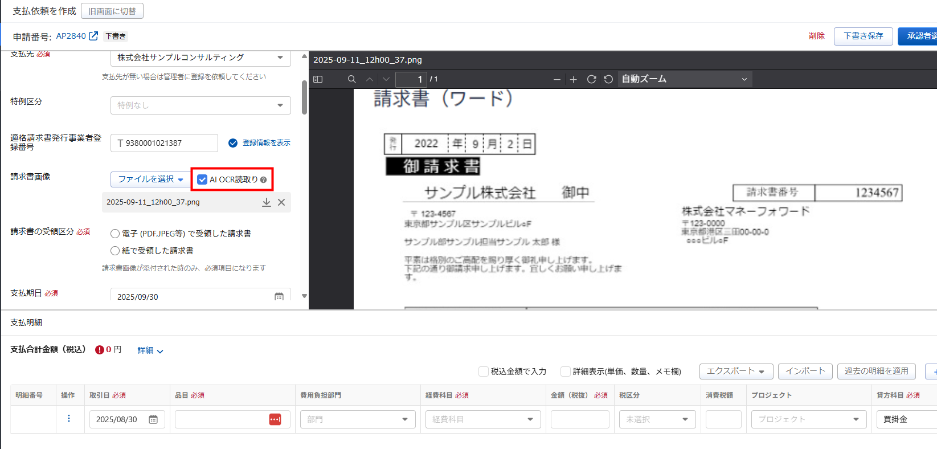Zoom in with the plus icon
Screen dimensions: 937x449
click(x=574, y=79)
